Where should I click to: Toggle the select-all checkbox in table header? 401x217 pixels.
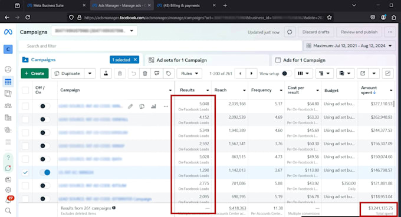[25, 90]
